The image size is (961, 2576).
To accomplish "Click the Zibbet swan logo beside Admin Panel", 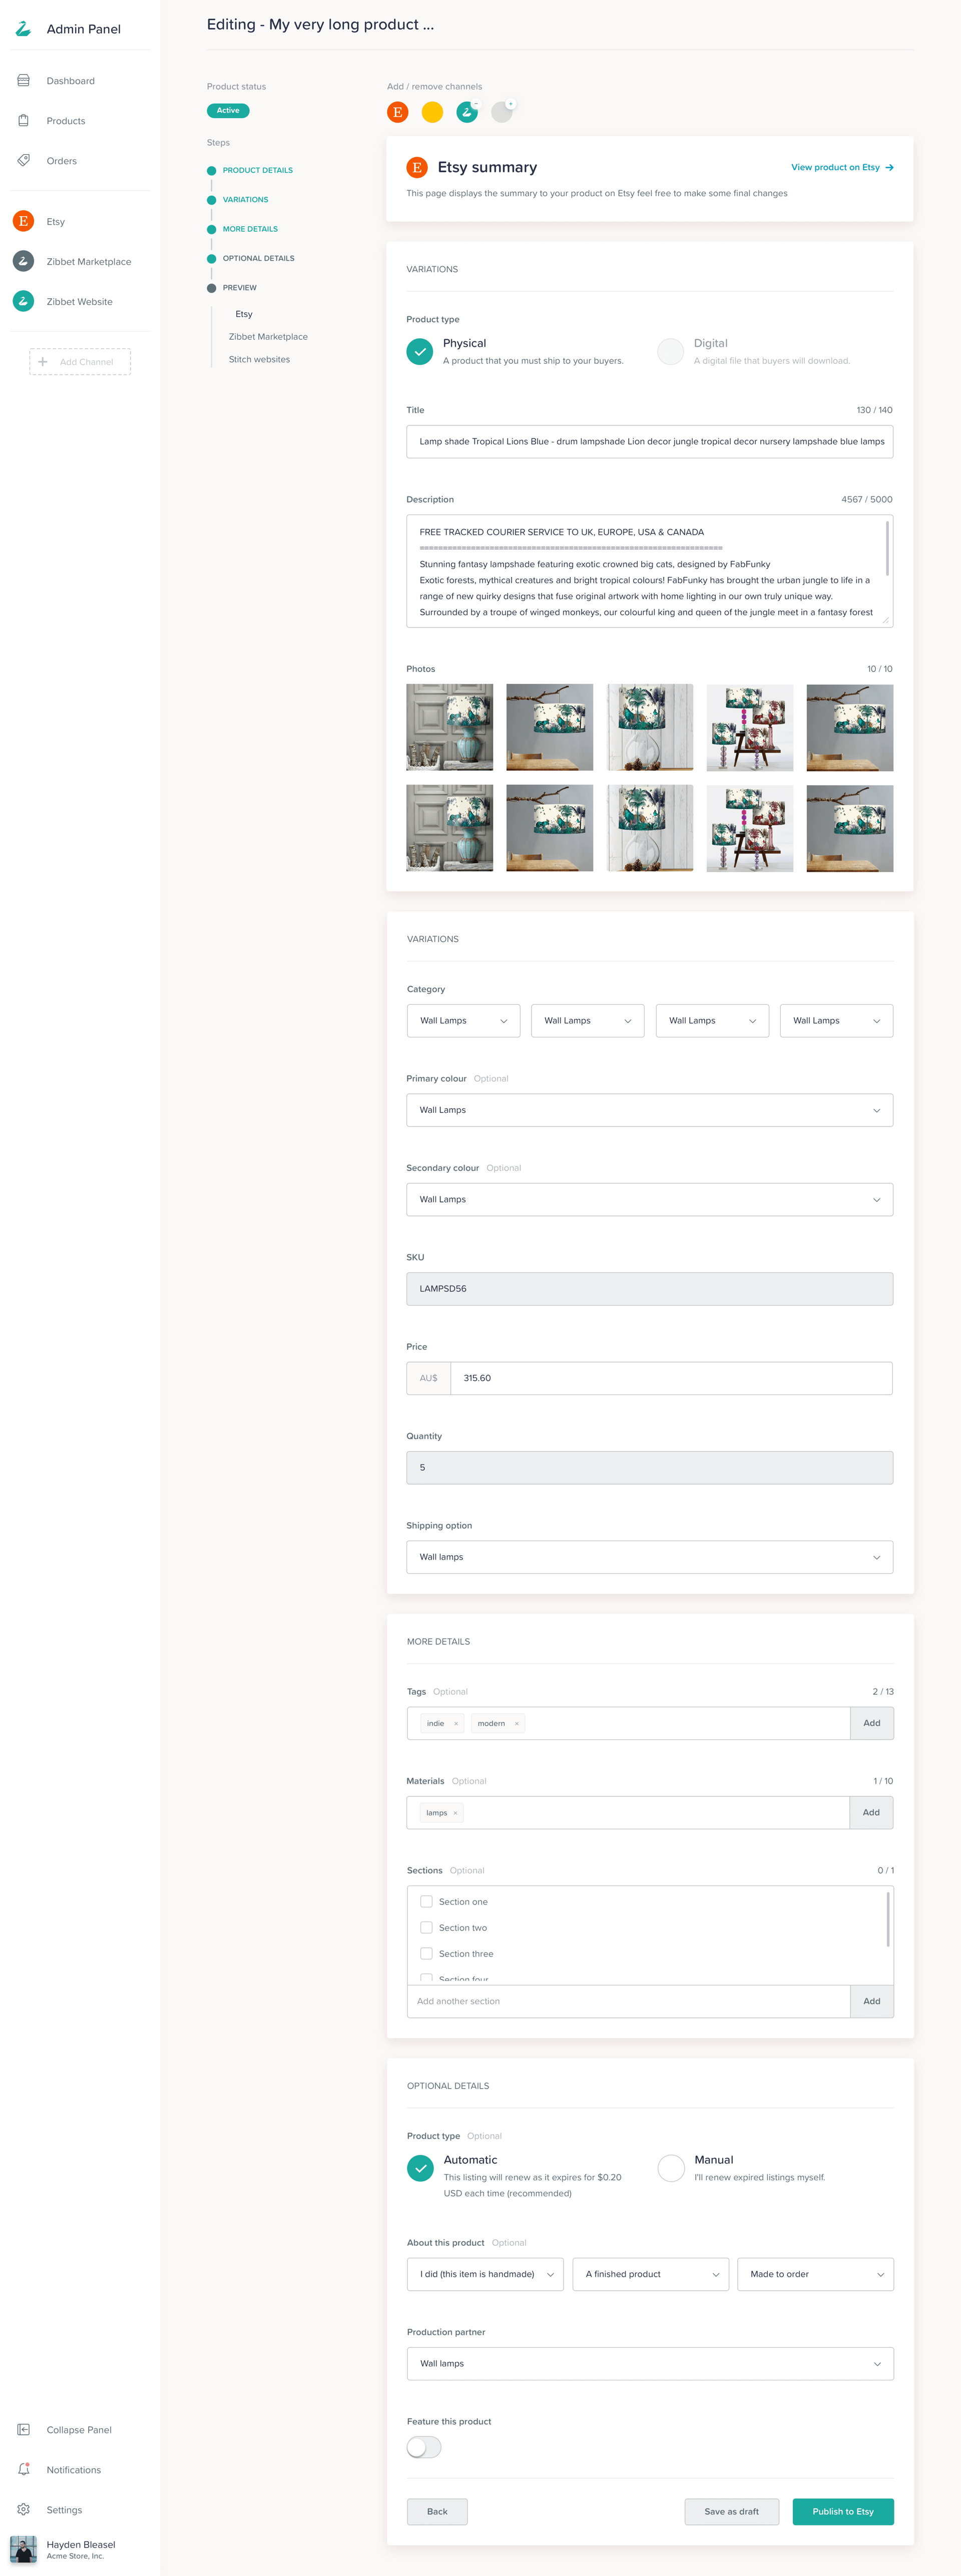I will [23, 29].
